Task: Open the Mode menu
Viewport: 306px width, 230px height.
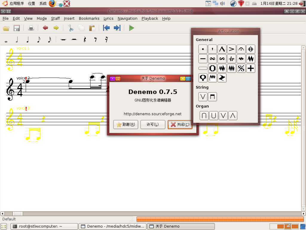Action: coord(42,18)
